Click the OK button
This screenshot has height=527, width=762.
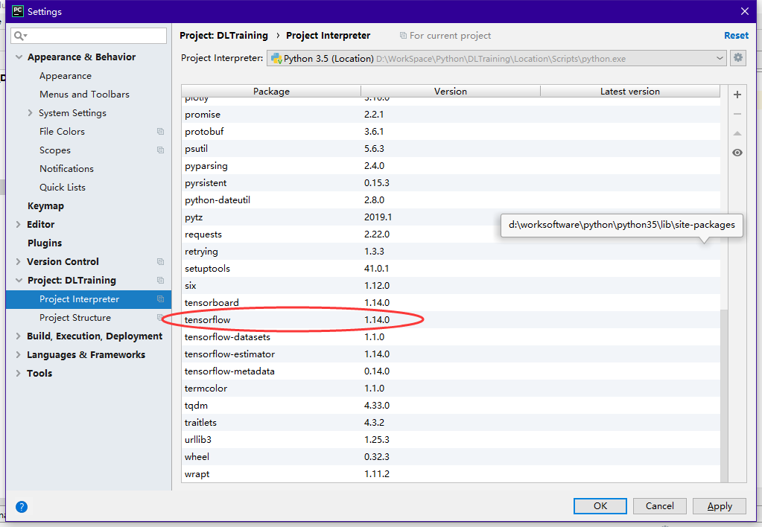click(600, 506)
